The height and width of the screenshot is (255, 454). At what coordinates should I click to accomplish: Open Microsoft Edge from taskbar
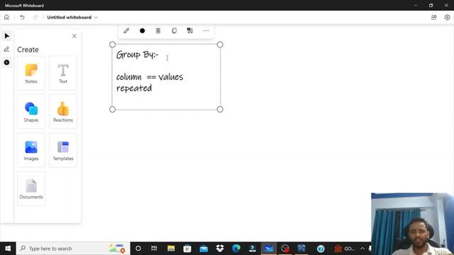click(x=236, y=249)
